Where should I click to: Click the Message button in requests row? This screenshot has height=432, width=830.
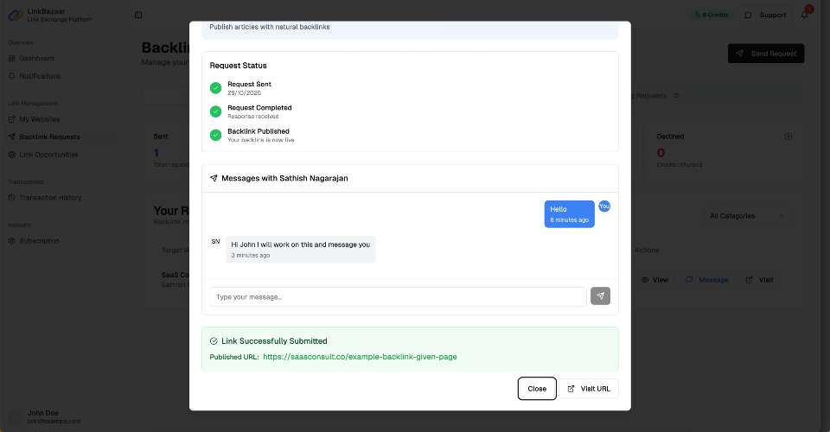tap(707, 280)
